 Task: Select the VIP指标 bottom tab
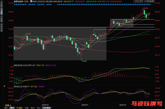point(19,108)
